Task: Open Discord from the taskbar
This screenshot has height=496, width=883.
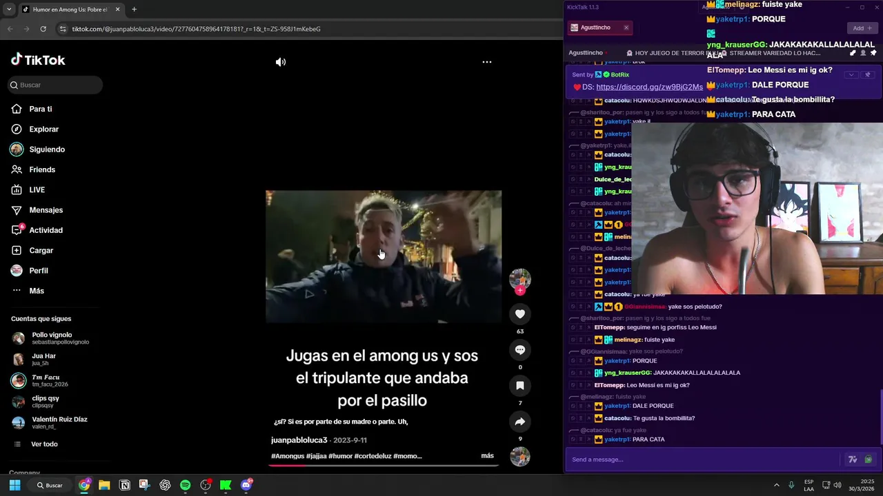Action: click(x=246, y=485)
